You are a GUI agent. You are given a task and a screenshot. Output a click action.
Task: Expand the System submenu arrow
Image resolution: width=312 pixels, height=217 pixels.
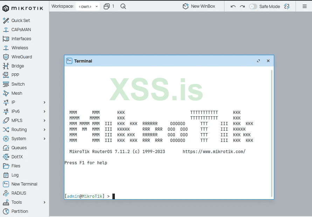coord(44,139)
